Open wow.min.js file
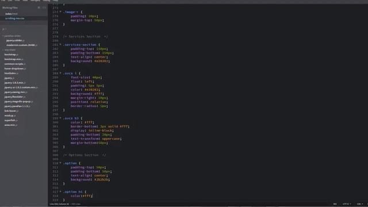The image size is (368, 207). [10, 125]
